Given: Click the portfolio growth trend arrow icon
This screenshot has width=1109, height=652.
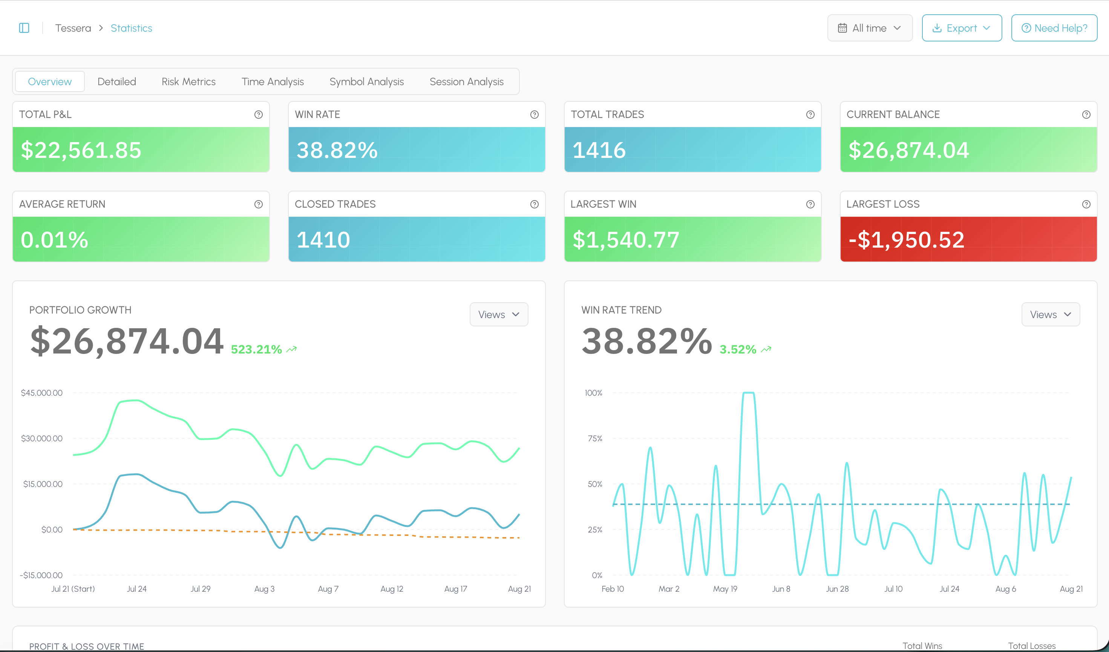Looking at the screenshot, I should pos(291,349).
